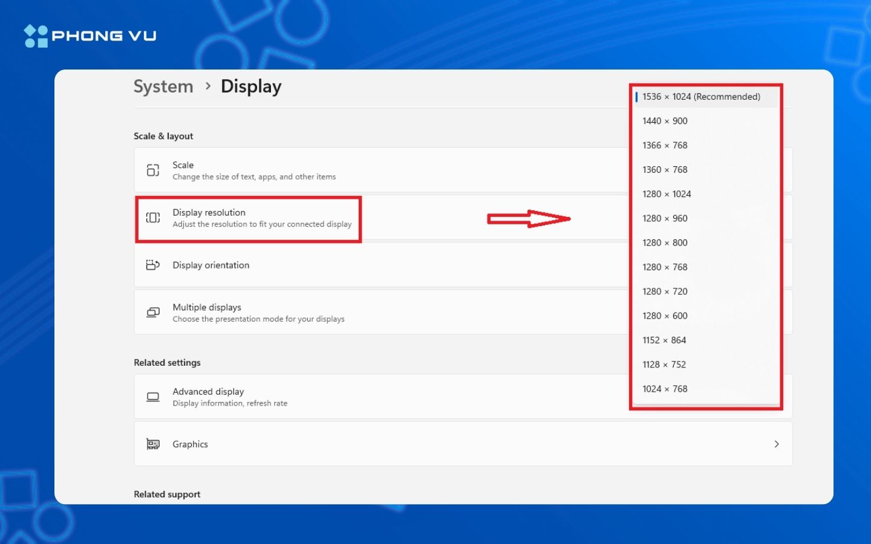Image resolution: width=871 pixels, height=544 pixels.
Task: Click Display in the breadcrumb header
Action: [251, 86]
